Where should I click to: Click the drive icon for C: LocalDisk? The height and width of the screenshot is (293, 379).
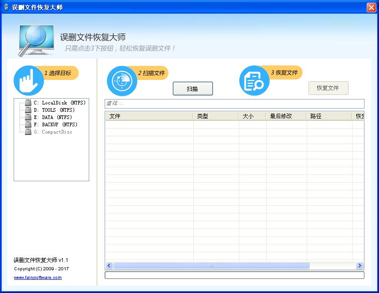[28, 103]
